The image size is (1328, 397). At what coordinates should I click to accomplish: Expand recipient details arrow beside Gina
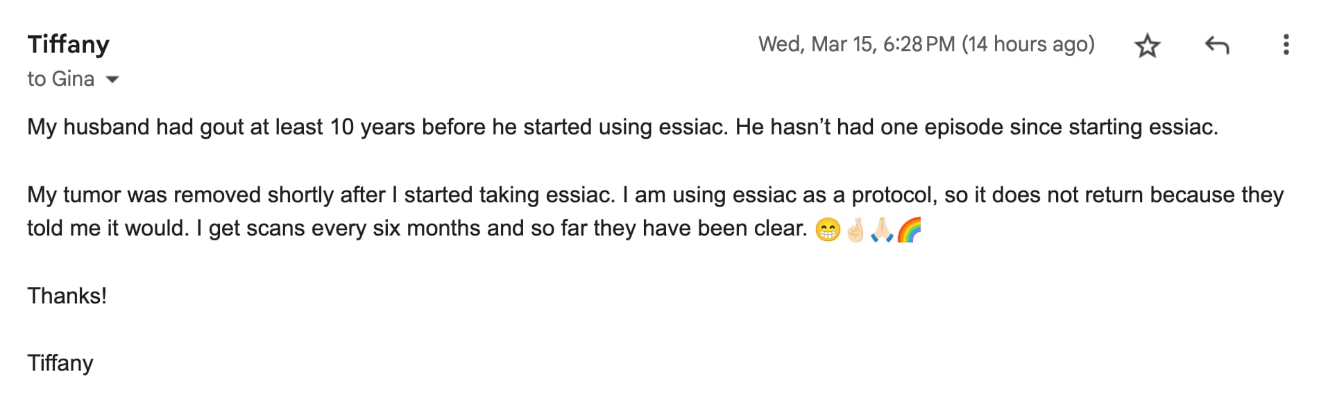pos(112,80)
